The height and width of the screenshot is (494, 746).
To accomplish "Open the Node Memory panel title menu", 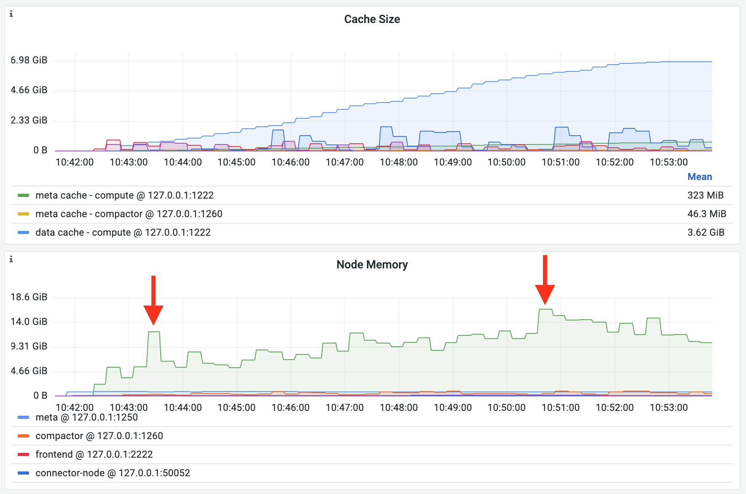I will (x=372, y=264).
